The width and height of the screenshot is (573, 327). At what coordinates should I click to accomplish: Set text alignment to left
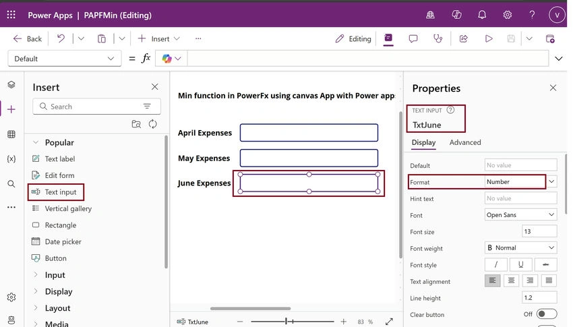pyautogui.click(x=493, y=280)
